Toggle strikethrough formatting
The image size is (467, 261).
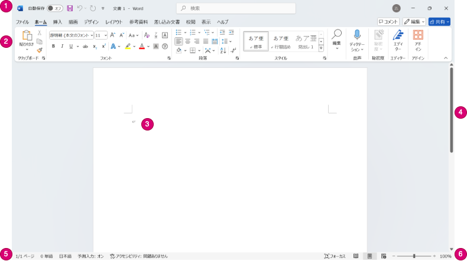85,46
